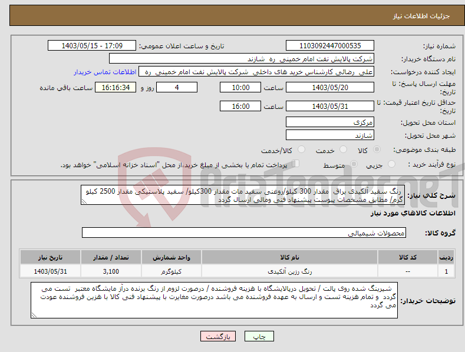
Task: Click the واحد شمارش column header
Action: (172, 257)
